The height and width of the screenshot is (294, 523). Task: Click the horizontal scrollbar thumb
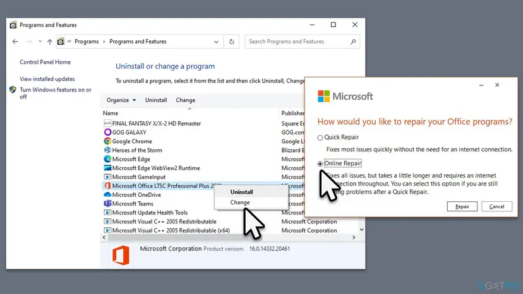pyautogui.click(x=185, y=237)
